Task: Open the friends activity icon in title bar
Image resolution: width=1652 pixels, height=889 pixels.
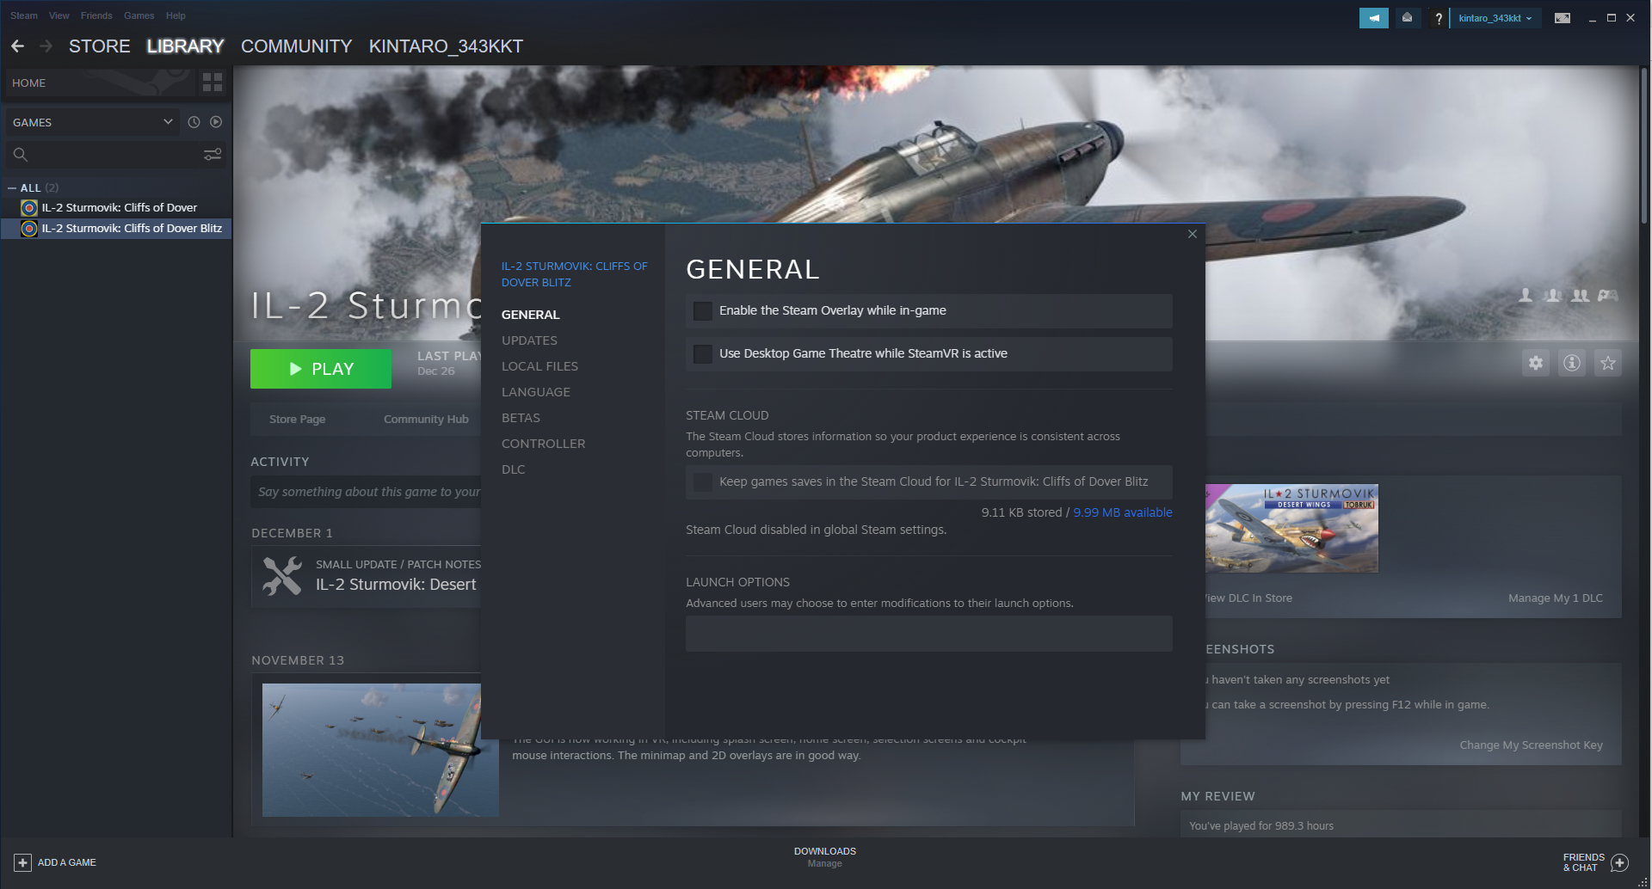Action: click(1408, 18)
